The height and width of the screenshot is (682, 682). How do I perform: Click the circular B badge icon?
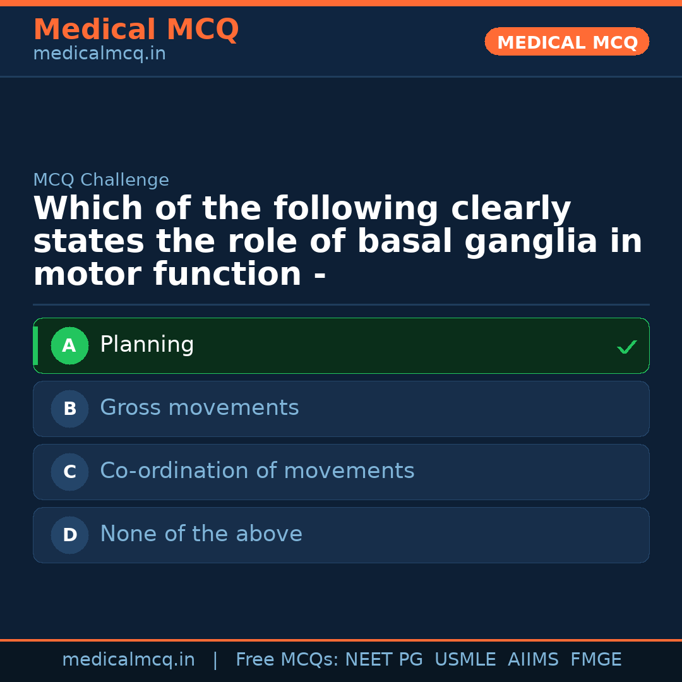point(69,409)
